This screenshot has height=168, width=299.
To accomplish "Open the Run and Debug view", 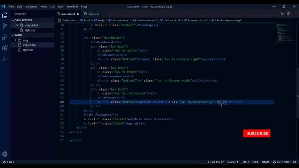I will [5, 37].
